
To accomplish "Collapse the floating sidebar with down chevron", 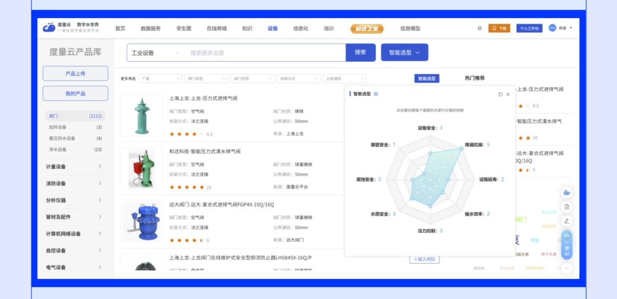I will pyautogui.click(x=567, y=268).
